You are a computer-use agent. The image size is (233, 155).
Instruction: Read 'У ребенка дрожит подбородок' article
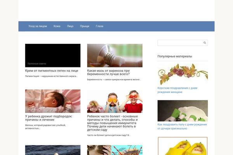(49, 118)
